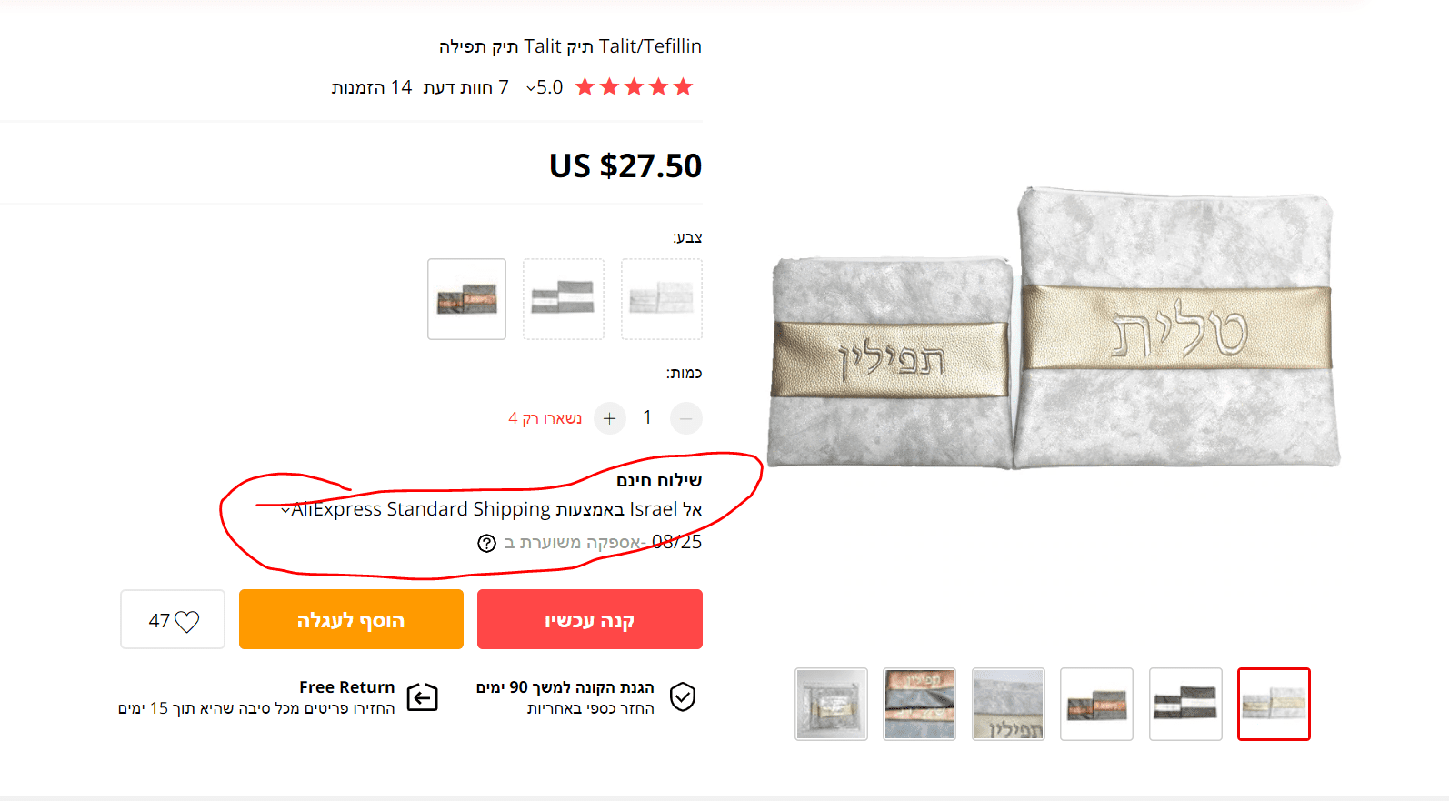
Task: Select the white and silver color option
Action: tap(661, 299)
